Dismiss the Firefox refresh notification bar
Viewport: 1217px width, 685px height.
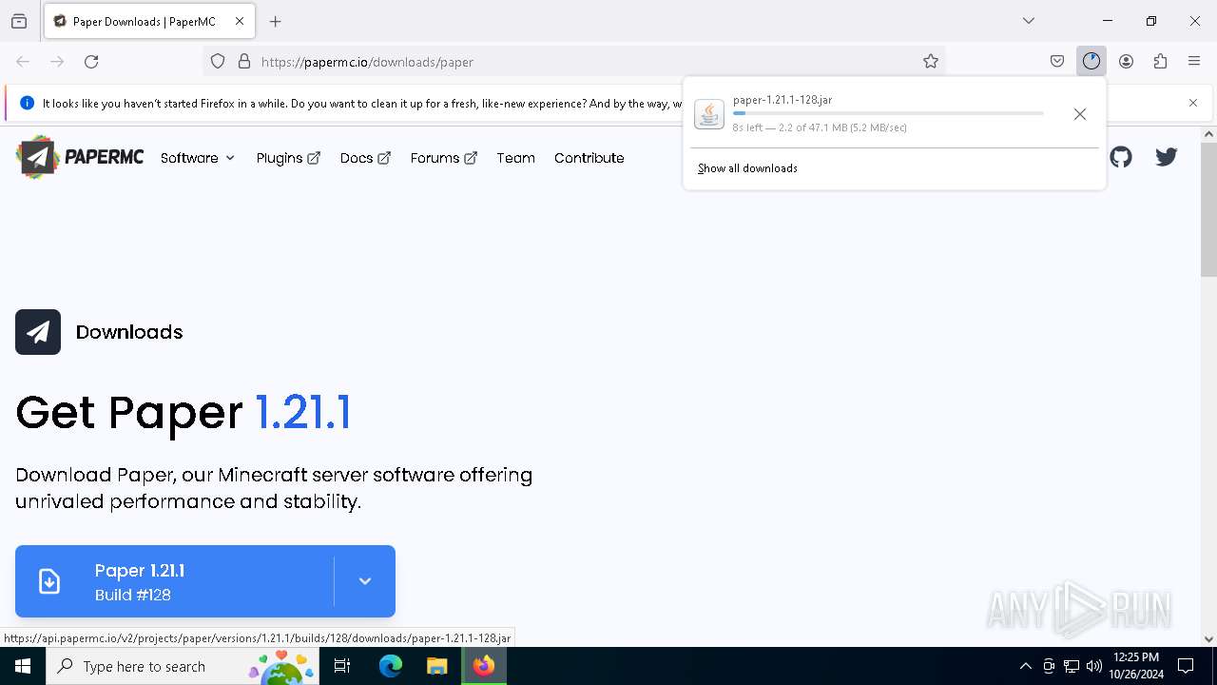pyautogui.click(x=1193, y=103)
